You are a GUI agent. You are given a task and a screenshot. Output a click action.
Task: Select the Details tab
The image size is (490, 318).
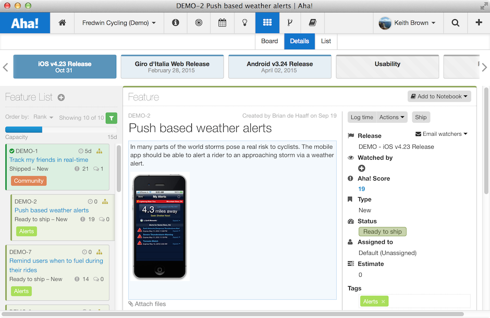tap(299, 41)
